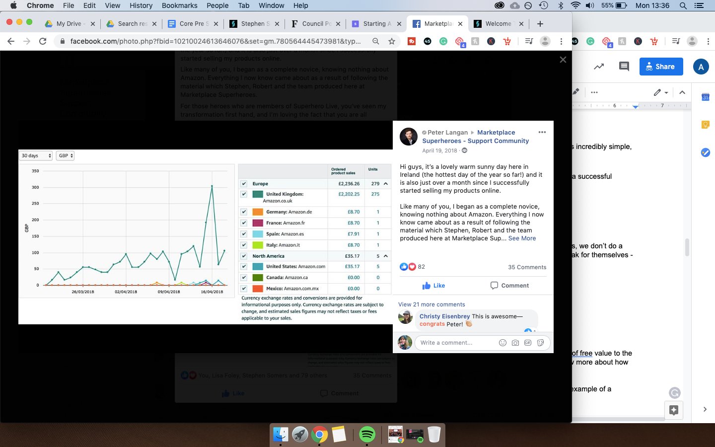The height and width of the screenshot is (447, 715).
Task: Open Christy Eisenbrey's profile link
Action: pos(444,316)
